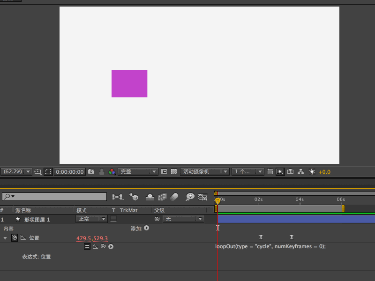The image size is (375, 281).
Task: Toggle transparency grid checkerboard icon
Action: click(174, 171)
